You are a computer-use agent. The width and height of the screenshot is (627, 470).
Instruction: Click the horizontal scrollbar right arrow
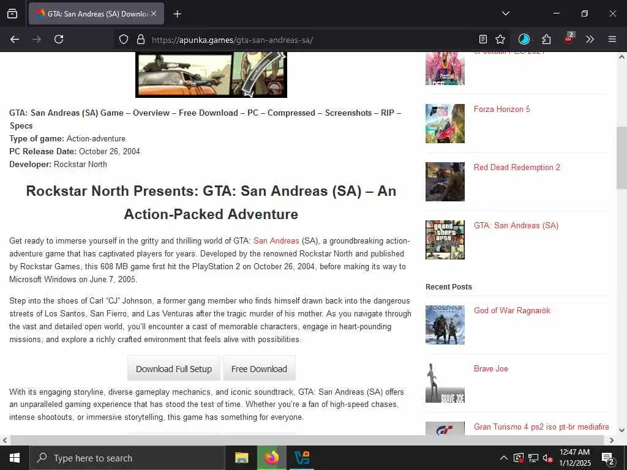click(612, 441)
